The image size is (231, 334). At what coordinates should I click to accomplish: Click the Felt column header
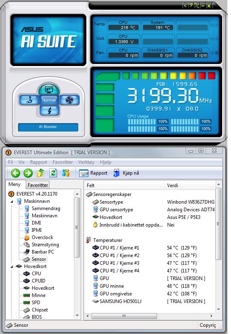pyautogui.click(x=125, y=186)
